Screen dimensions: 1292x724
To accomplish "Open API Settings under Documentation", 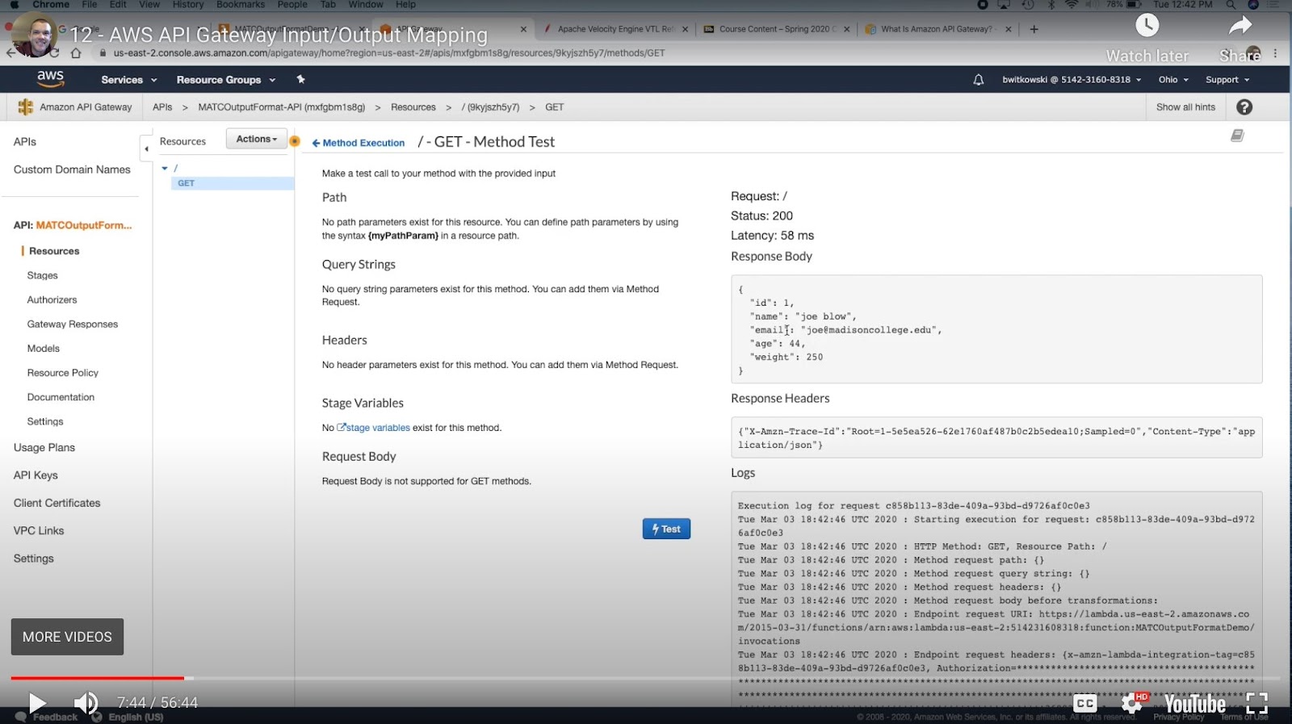I will pyautogui.click(x=45, y=421).
